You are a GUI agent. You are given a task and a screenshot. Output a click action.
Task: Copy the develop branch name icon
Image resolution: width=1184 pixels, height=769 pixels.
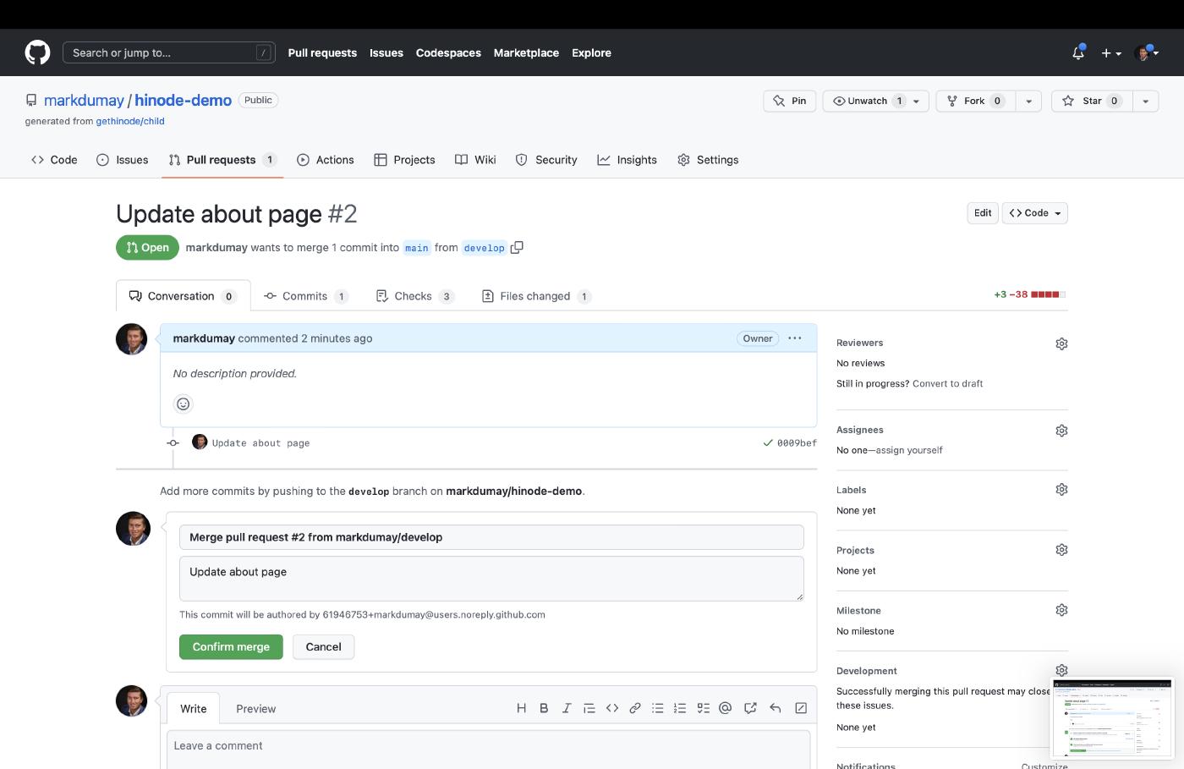click(x=517, y=247)
